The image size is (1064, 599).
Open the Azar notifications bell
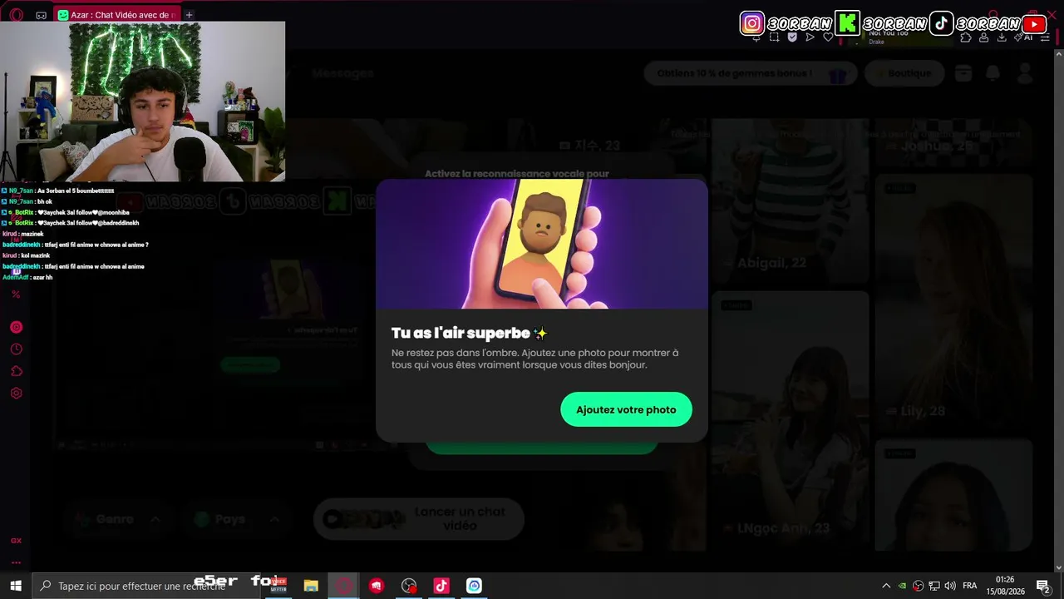tap(993, 73)
